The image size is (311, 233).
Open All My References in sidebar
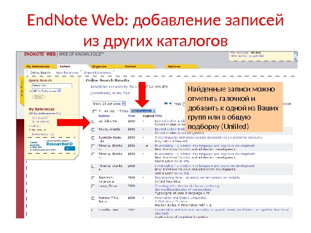pos(44,113)
